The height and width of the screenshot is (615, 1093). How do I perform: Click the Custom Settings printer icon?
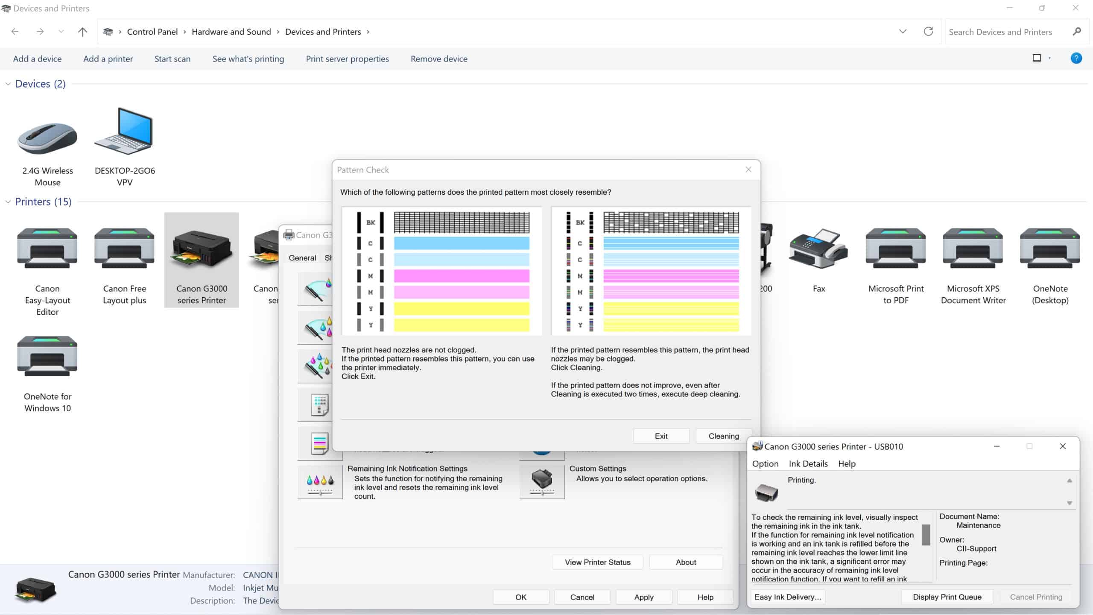click(x=542, y=482)
